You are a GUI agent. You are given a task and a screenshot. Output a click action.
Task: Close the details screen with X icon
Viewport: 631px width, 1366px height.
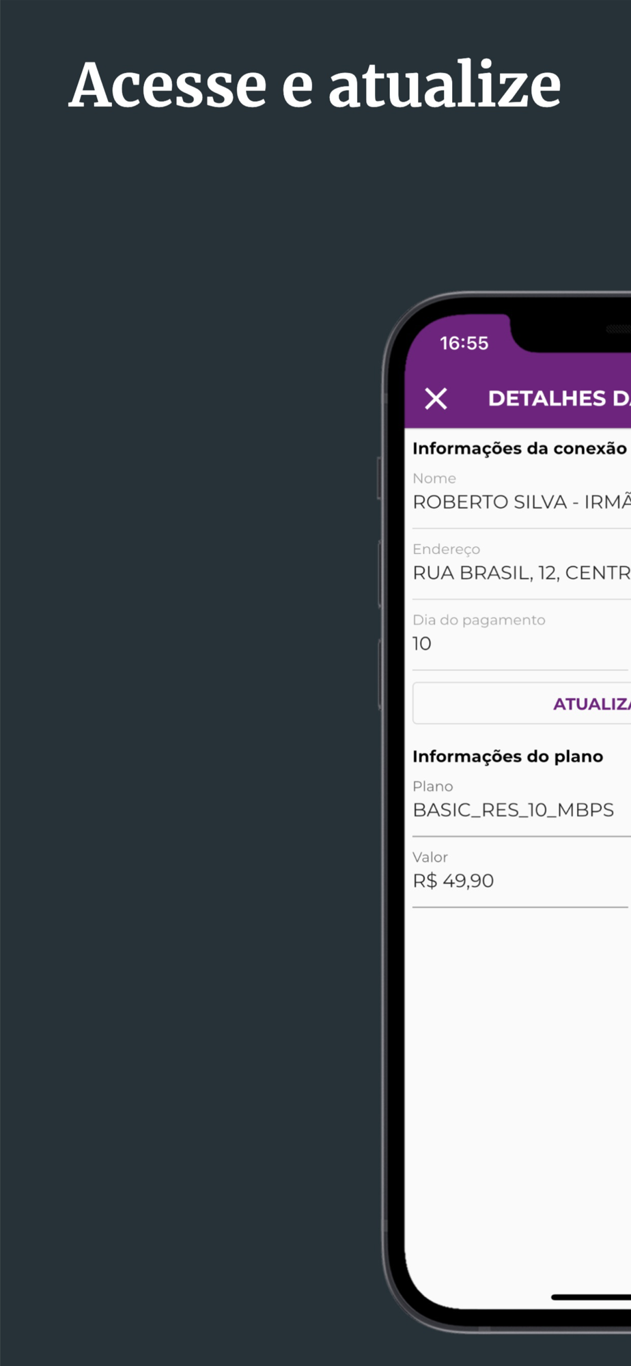point(436,398)
